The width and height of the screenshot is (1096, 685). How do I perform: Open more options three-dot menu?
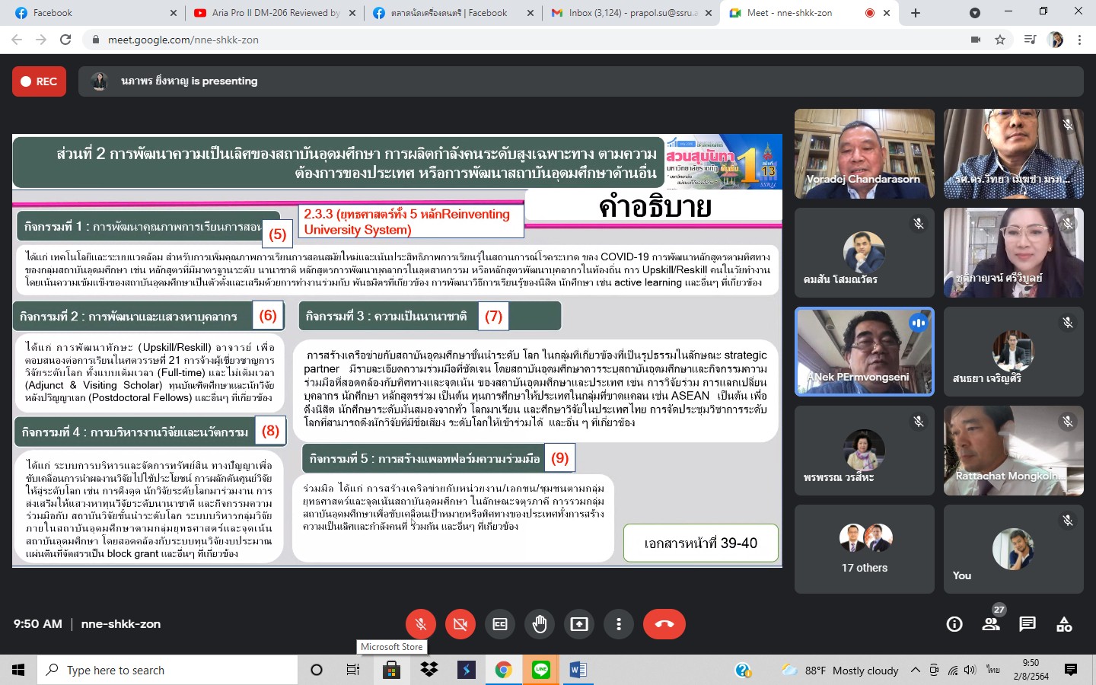tap(619, 624)
